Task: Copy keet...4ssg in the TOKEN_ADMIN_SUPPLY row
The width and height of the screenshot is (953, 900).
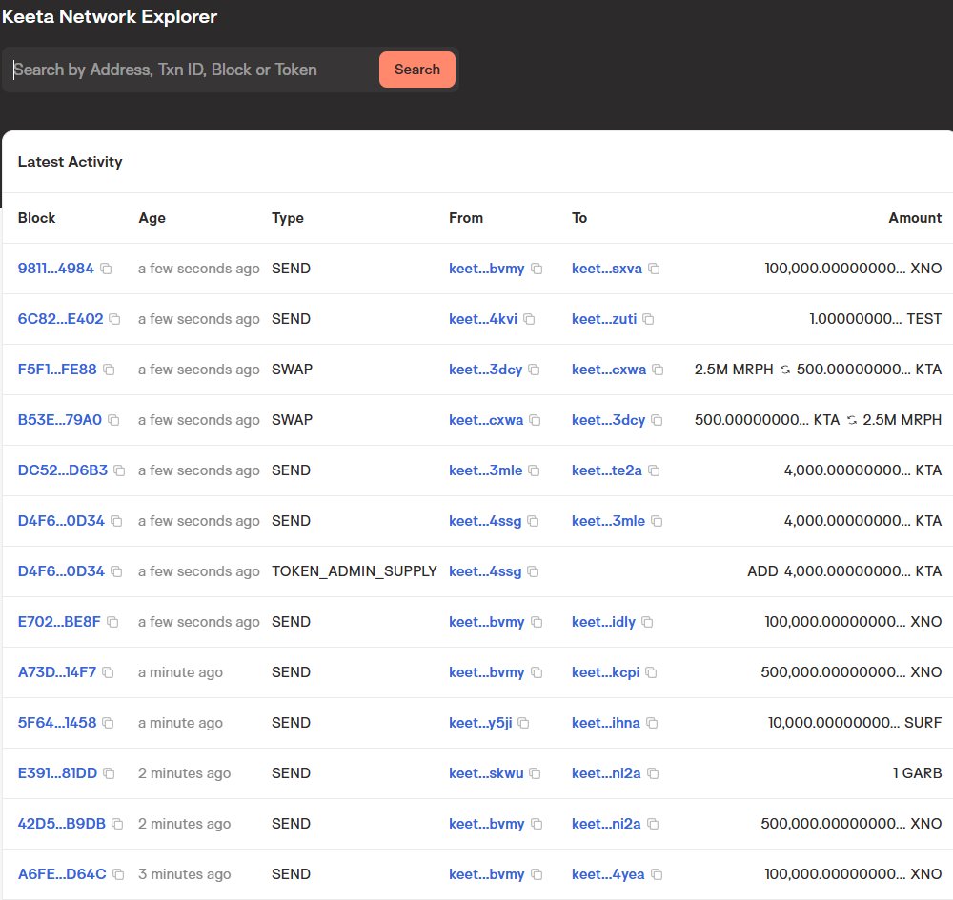Action: pos(532,570)
